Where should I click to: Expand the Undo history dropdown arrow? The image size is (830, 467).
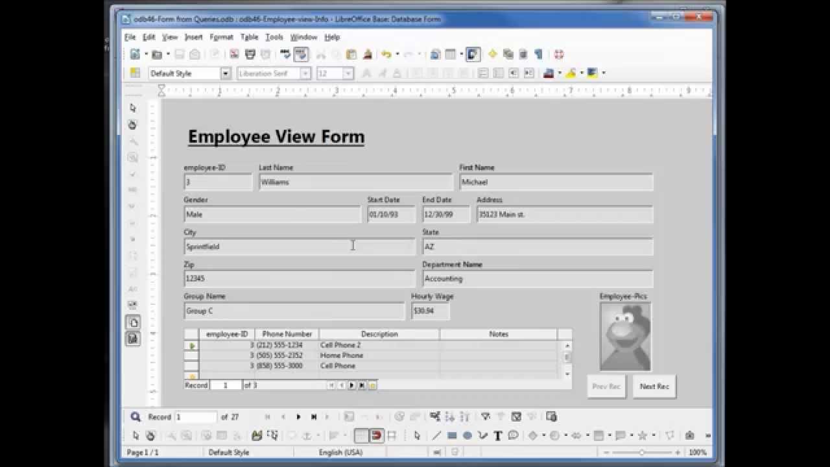tap(397, 54)
